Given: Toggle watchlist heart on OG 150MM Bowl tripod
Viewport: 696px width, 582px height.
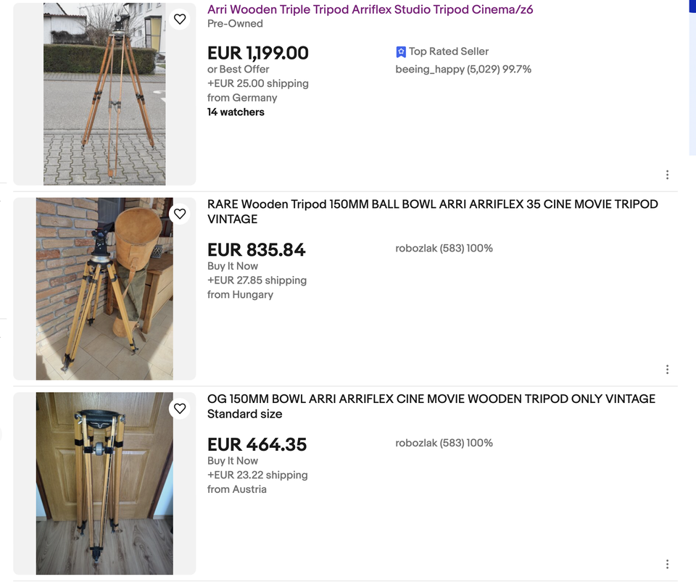Looking at the screenshot, I should [180, 409].
